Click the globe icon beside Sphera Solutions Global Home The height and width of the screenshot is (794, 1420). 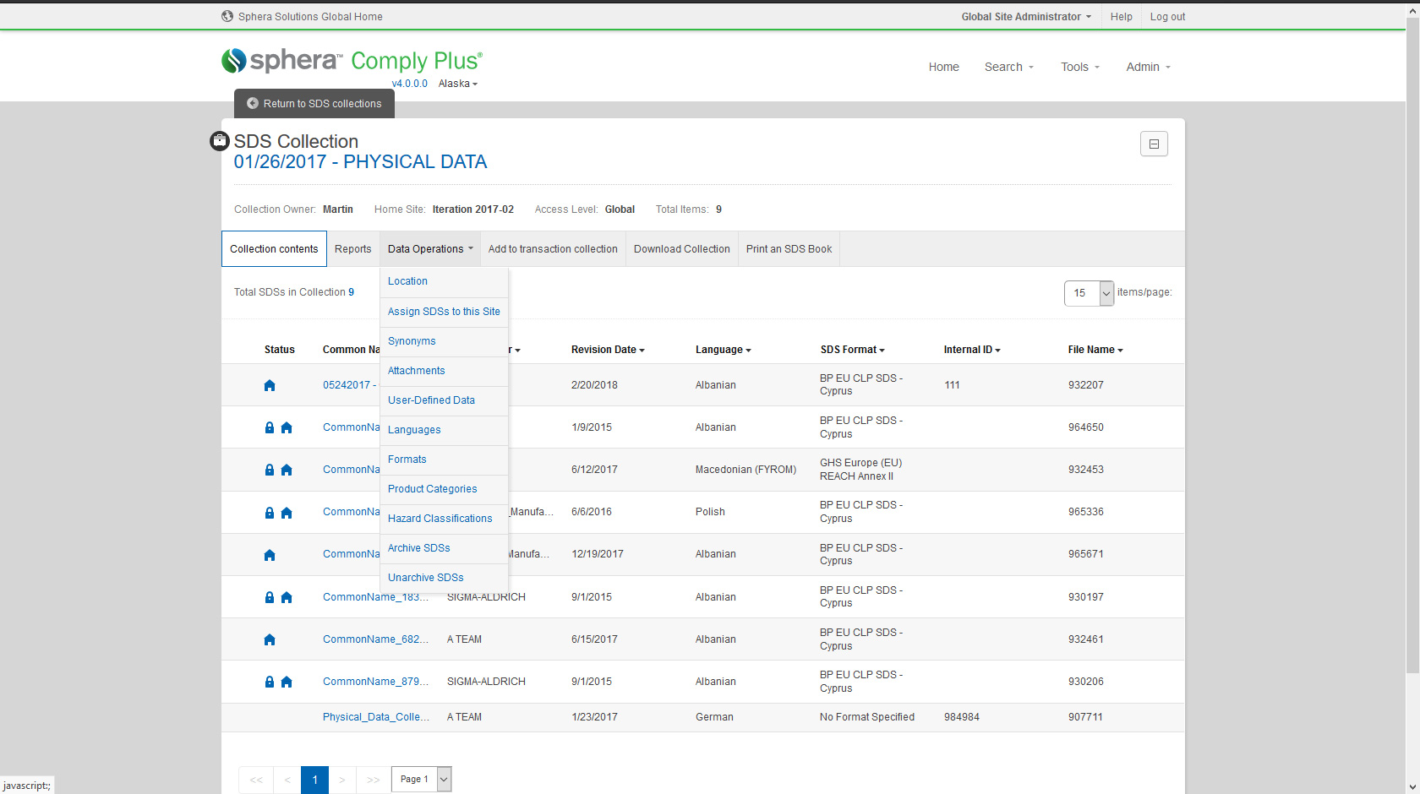(227, 16)
